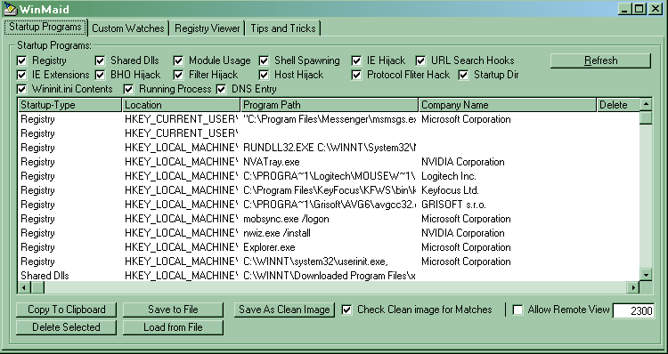
Task: Click the Refresh button
Action: pyautogui.click(x=600, y=60)
